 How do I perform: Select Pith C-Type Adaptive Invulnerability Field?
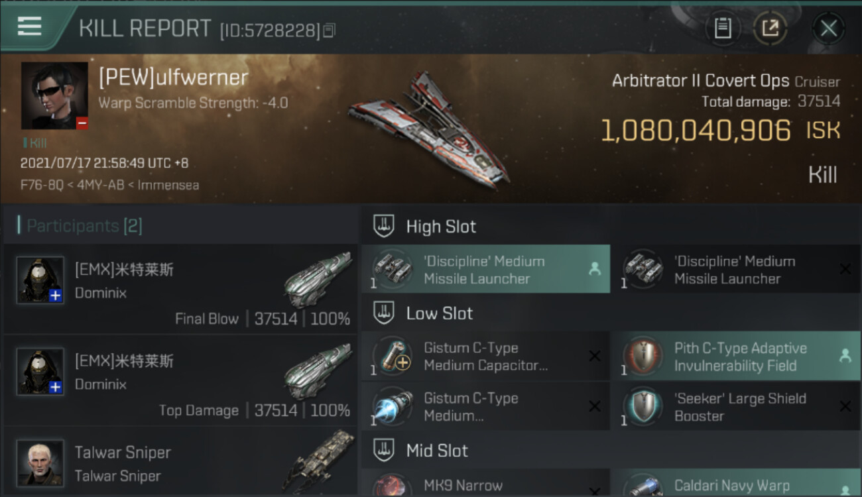pyautogui.click(x=735, y=356)
